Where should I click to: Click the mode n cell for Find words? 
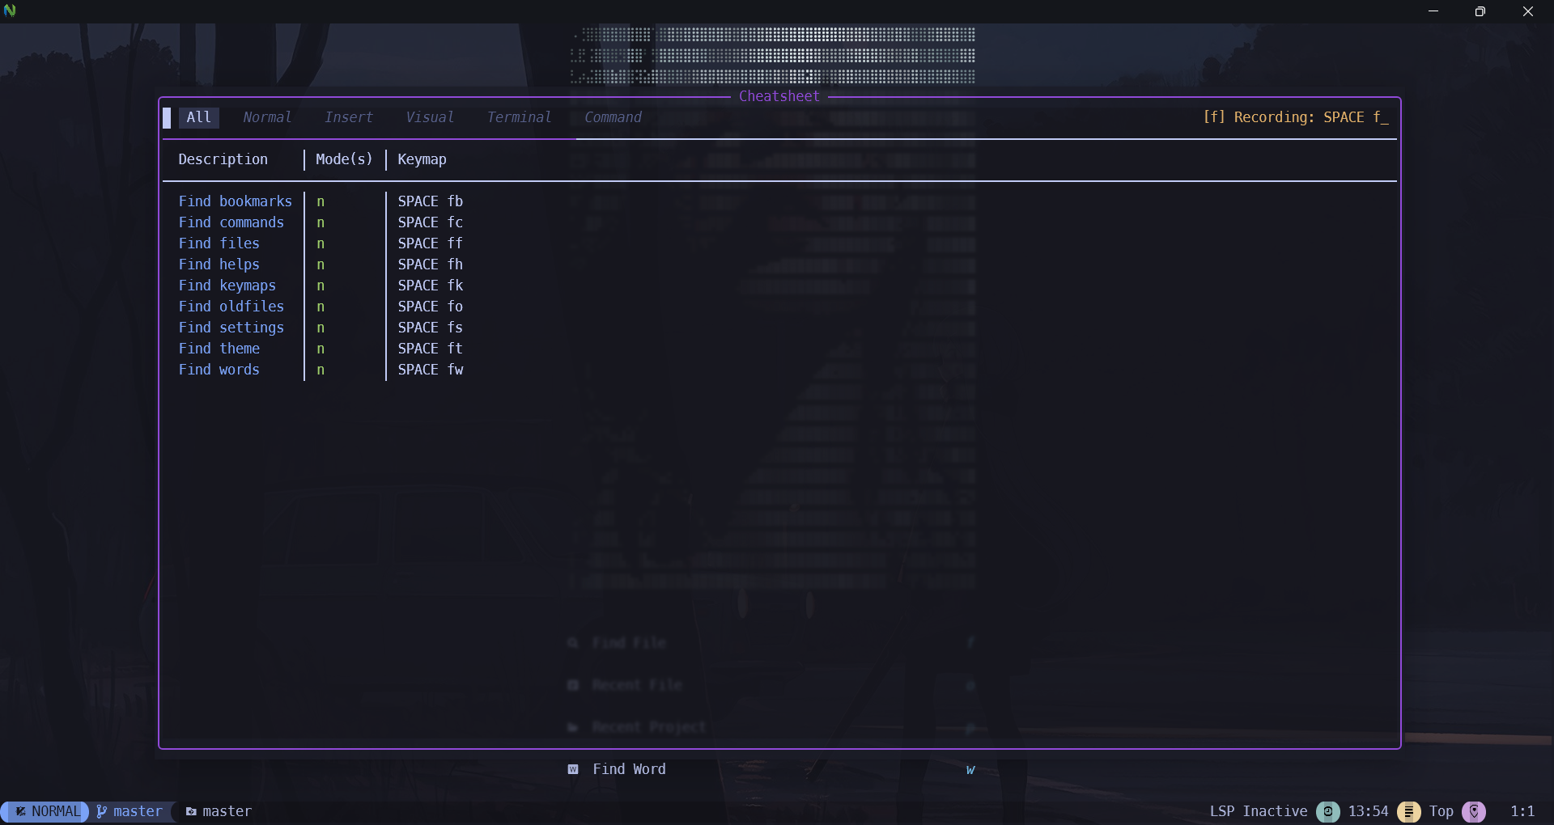(321, 370)
